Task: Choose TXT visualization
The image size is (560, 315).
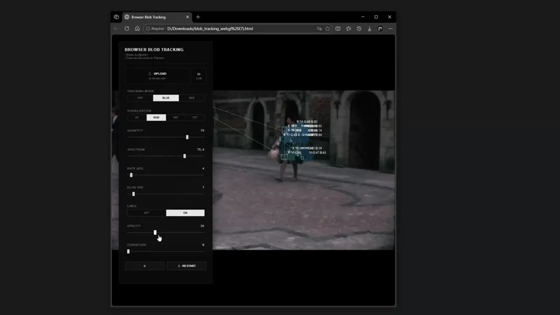Action: coord(195,117)
